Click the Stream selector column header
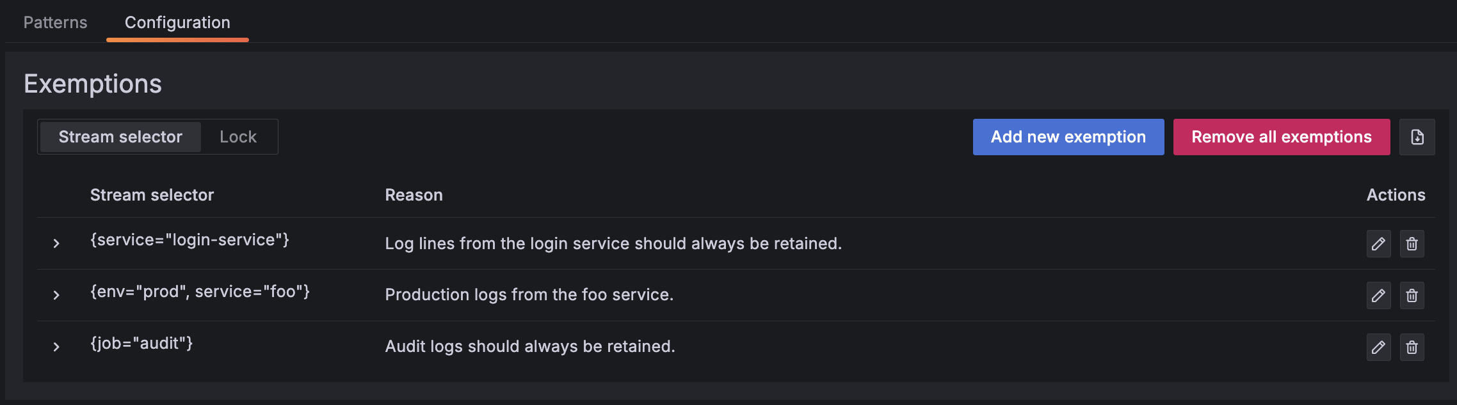Viewport: 1457px width, 405px height. 152,195
